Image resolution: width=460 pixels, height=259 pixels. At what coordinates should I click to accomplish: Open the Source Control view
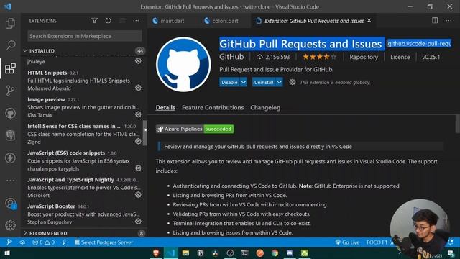click(x=10, y=91)
